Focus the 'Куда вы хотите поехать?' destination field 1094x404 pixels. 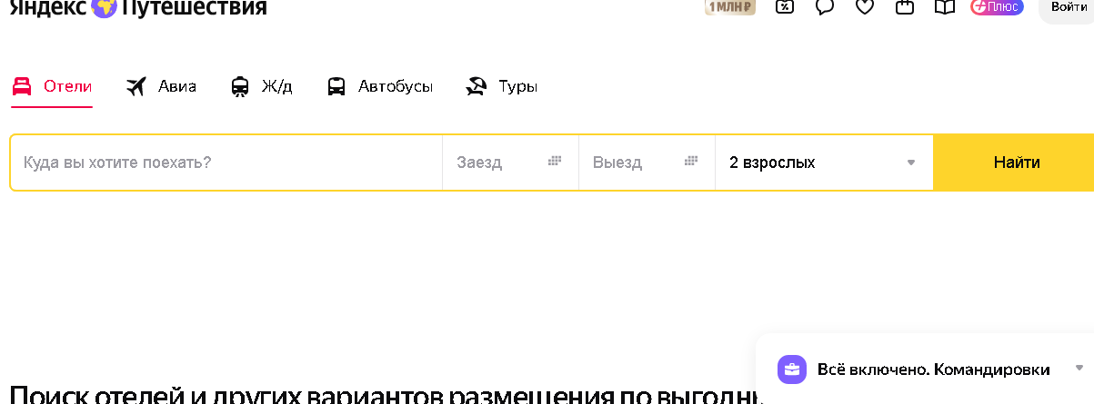[226, 163]
